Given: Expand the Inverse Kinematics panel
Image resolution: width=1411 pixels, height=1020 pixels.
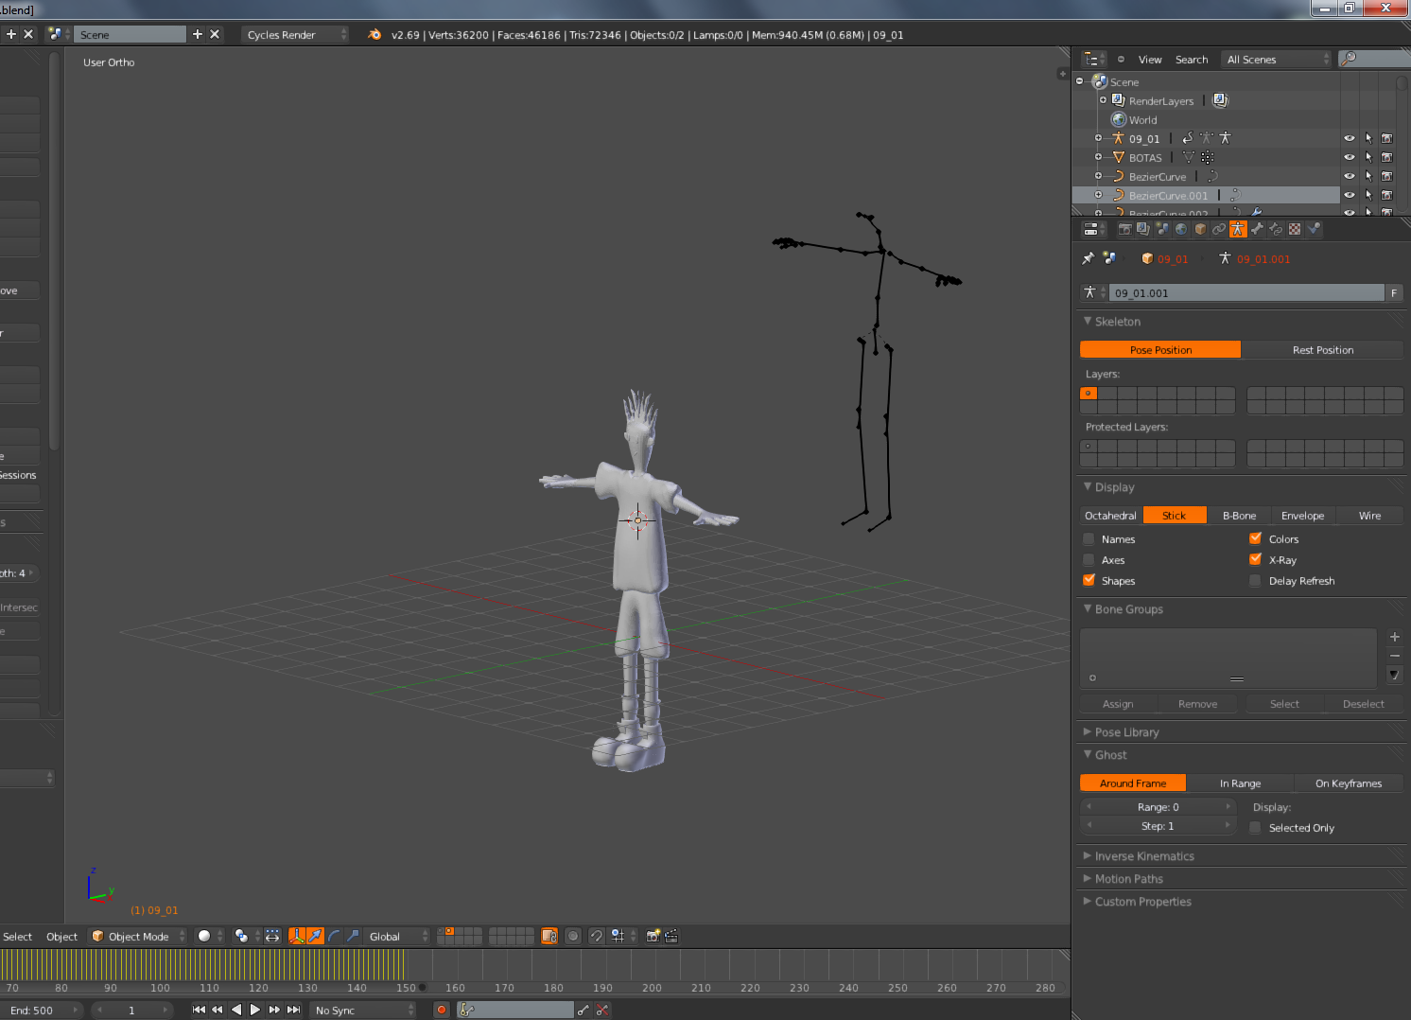Looking at the screenshot, I should (x=1144, y=856).
